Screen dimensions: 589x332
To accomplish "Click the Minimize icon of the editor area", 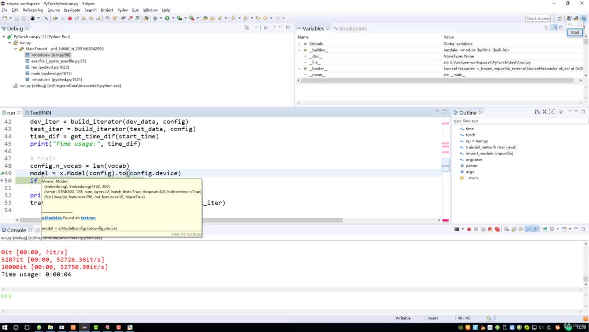I will pyautogui.click(x=437, y=111).
